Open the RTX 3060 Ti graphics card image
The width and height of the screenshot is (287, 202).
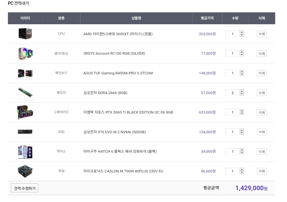coord(25,112)
